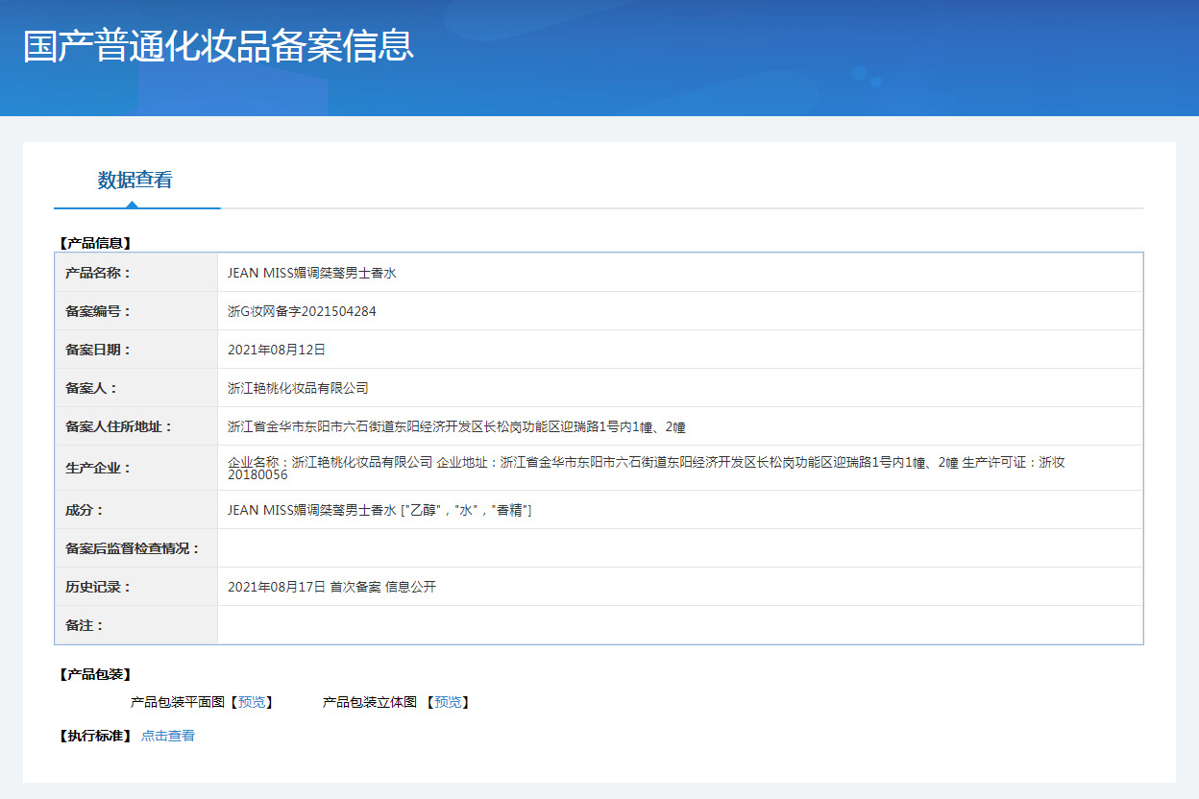The image size is (1199, 799).
Task: Select product name value JEAN MISS媚调桀骜男士香水
Action: tap(312, 273)
